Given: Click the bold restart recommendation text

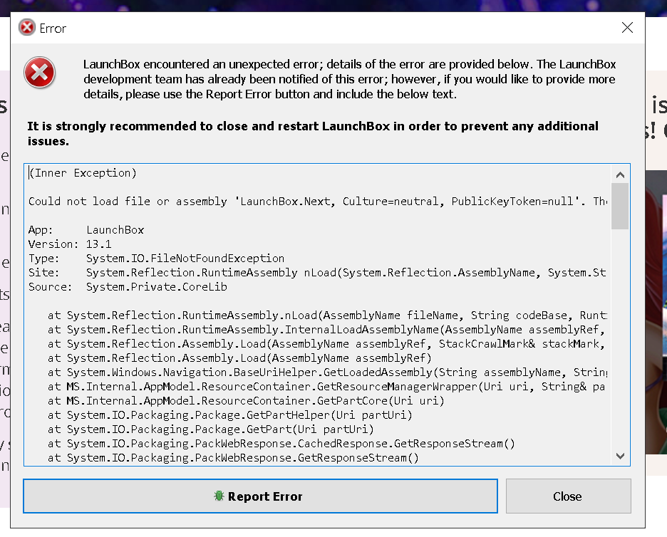Looking at the screenshot, I should click(x=313, y=133).
